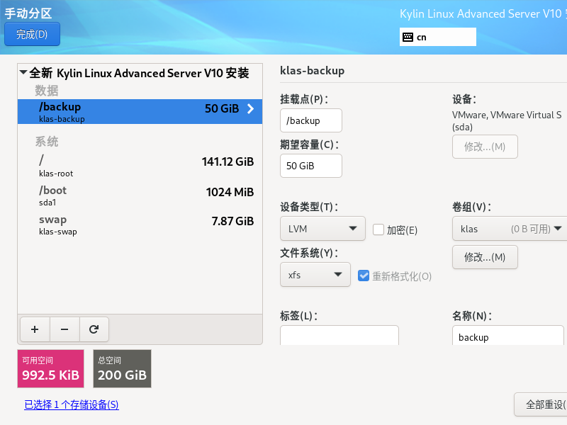Click the pink 可用空间 free space indicator
The height and width of the screenshot is (425, 567).
point(50,368)
